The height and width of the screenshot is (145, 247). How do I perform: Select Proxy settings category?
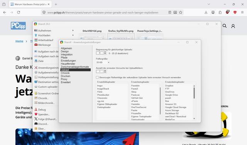click(64, 79)
